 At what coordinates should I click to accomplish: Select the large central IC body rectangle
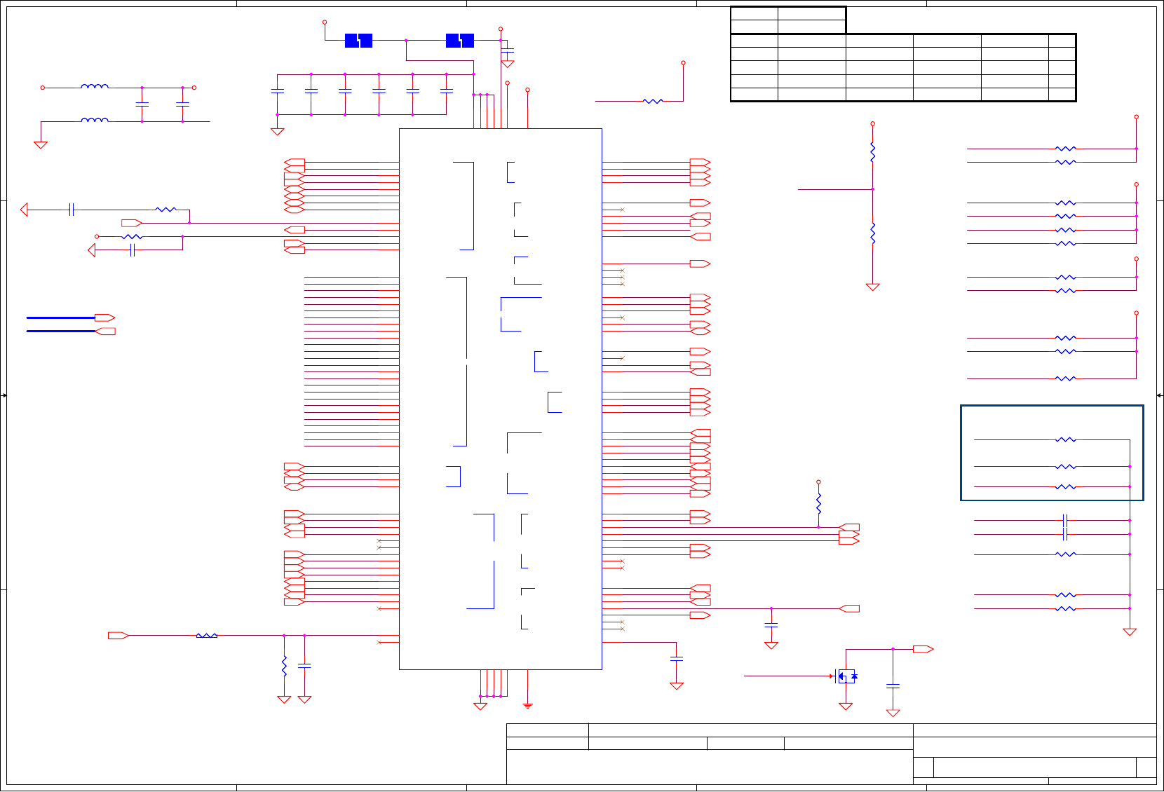tap(501, 399)
